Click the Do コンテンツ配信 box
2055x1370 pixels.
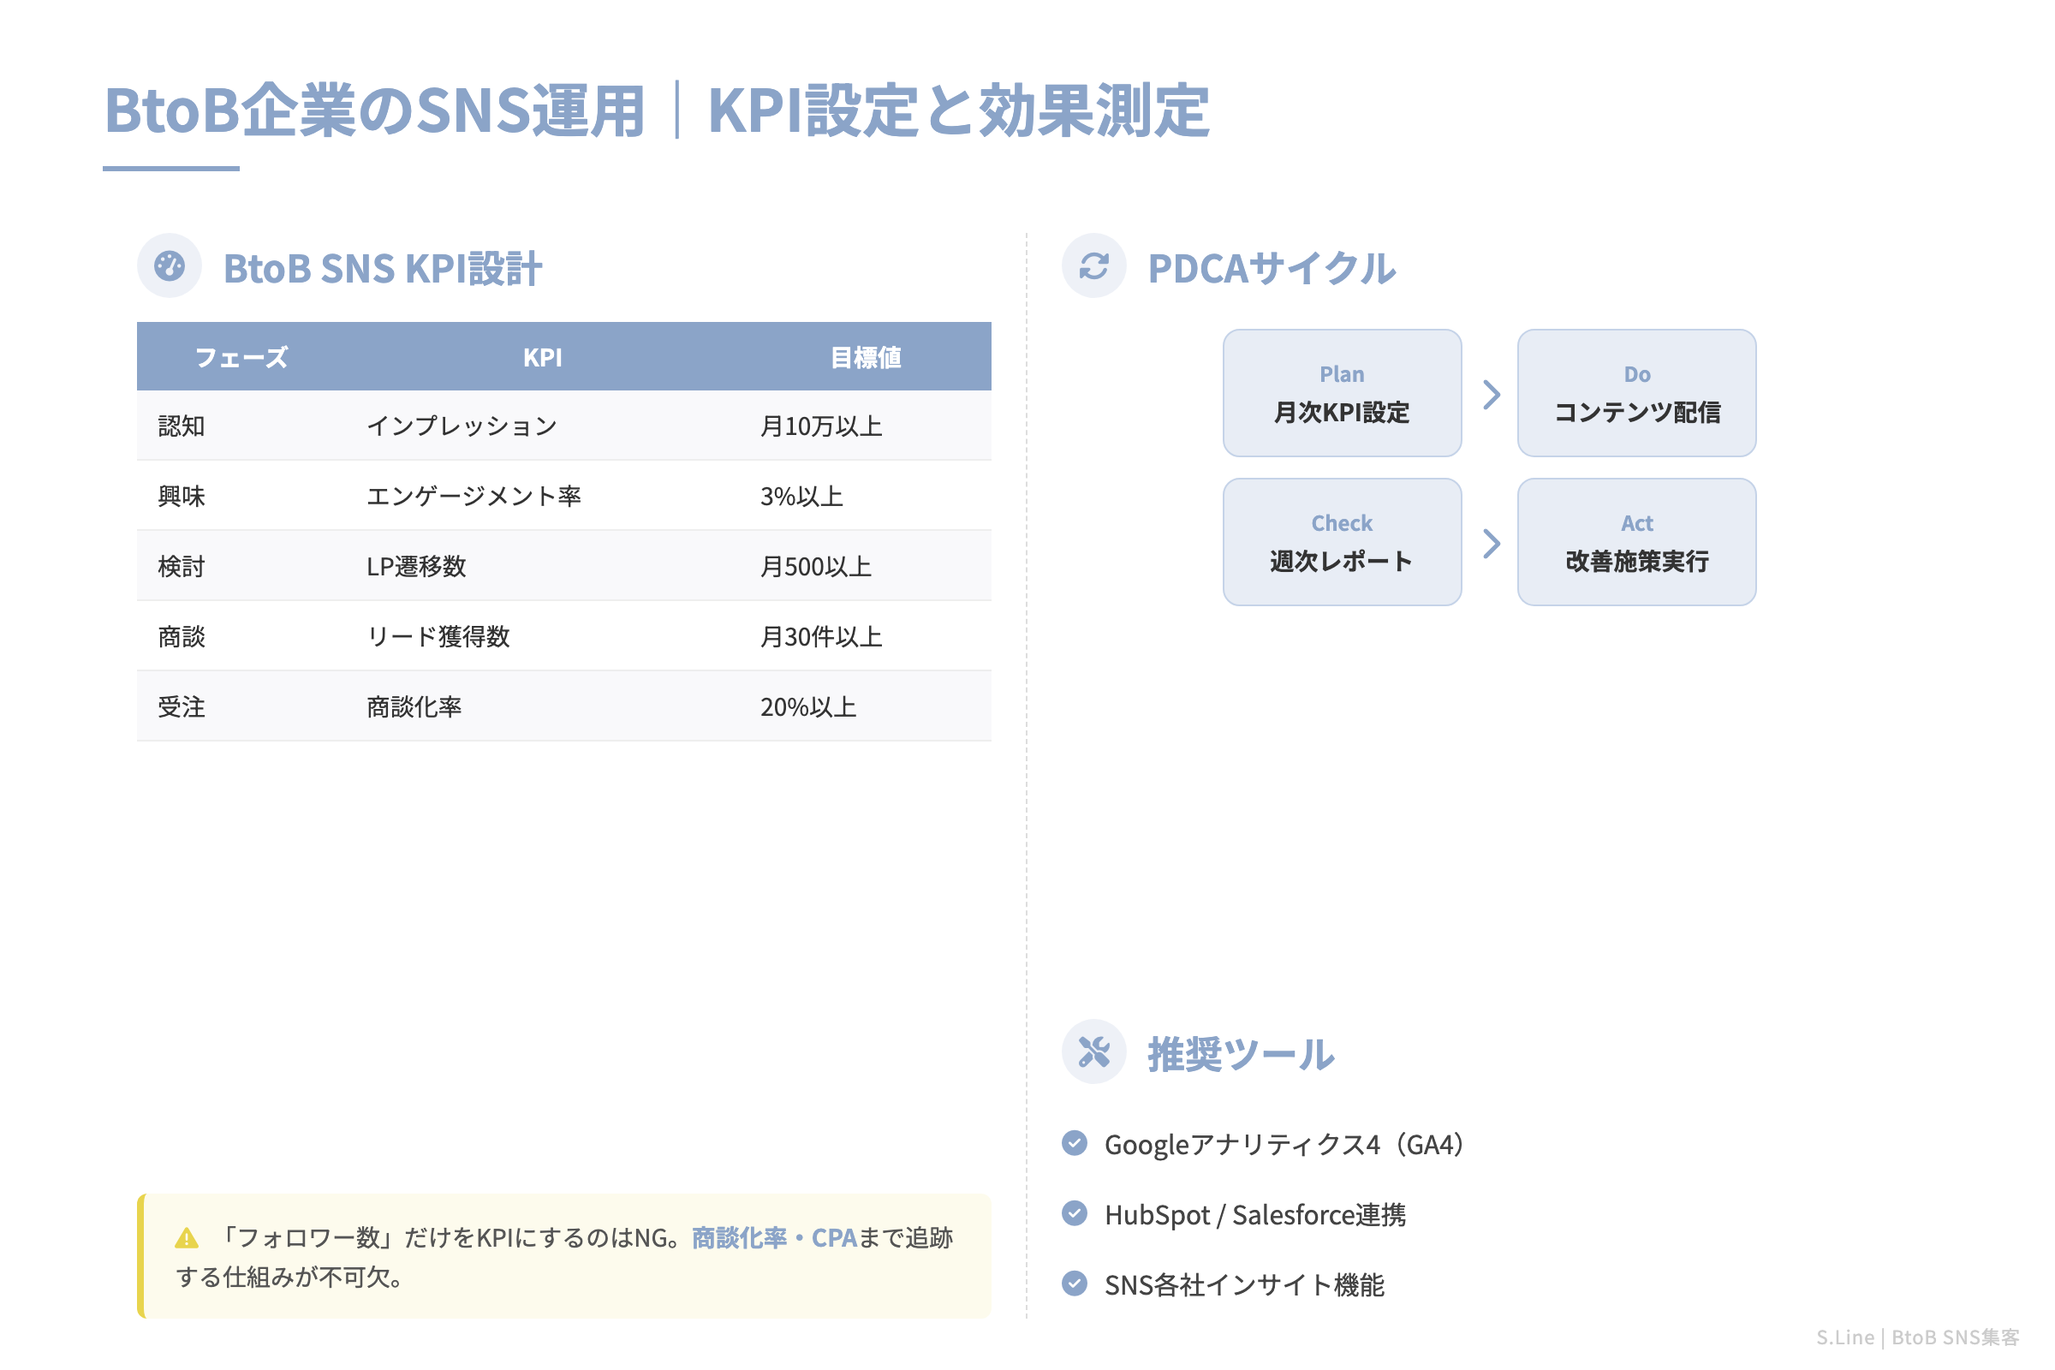(x=1636, y=393)
